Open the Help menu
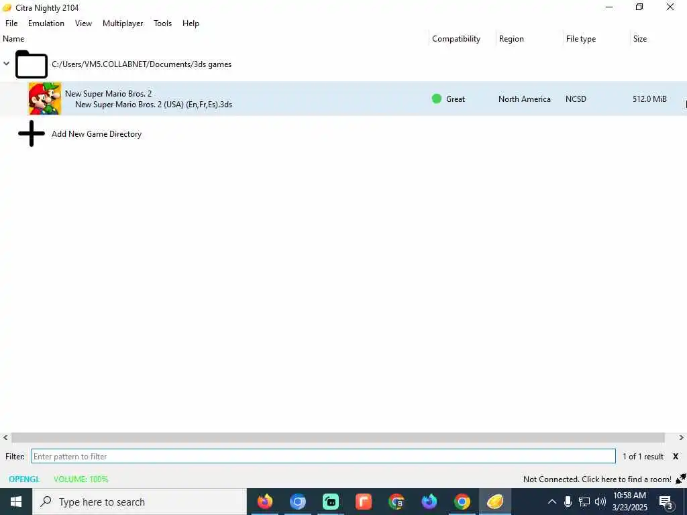The width and height of the screenshot is (687, 515). pos(191,23)
